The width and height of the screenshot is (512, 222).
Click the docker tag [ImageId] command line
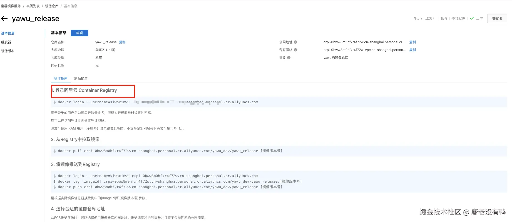click(x=178, y=181)
